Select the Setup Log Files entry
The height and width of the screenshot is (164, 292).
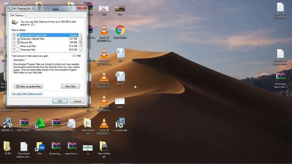(x=45, y=46)
